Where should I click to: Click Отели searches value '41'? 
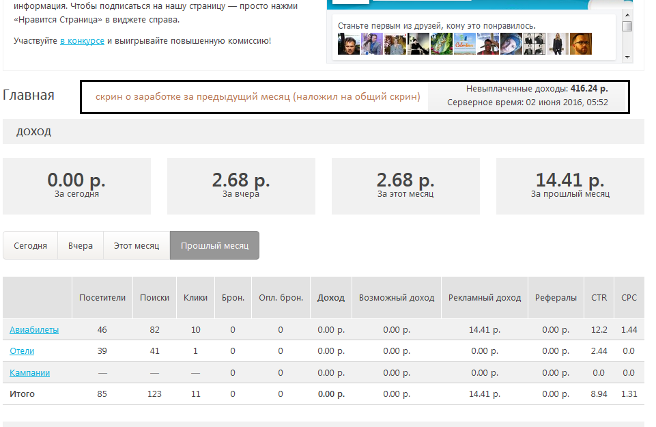pyautogui.click(x=154, y=350)
